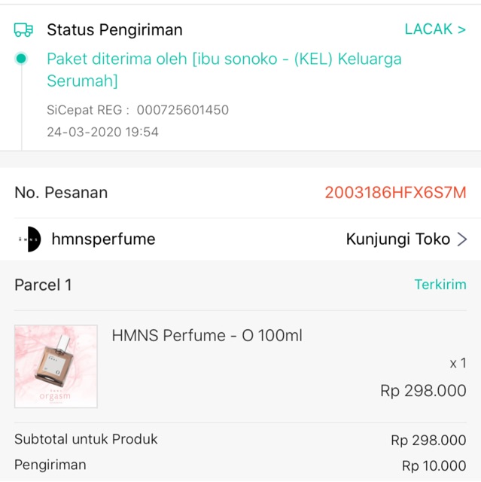
Task: Tap the Parcel 1 label
Action: click(x=43, y=285)
